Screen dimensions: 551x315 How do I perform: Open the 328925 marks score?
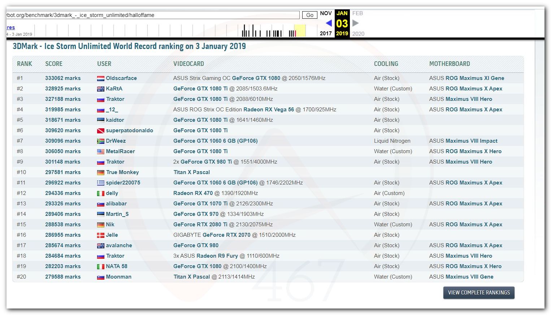63,89
